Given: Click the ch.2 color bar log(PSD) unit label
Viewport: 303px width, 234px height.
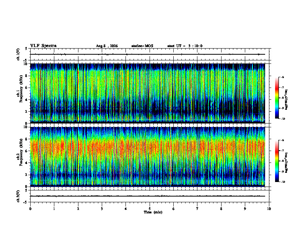Looking at the screenshot, I should pos(286,162).
